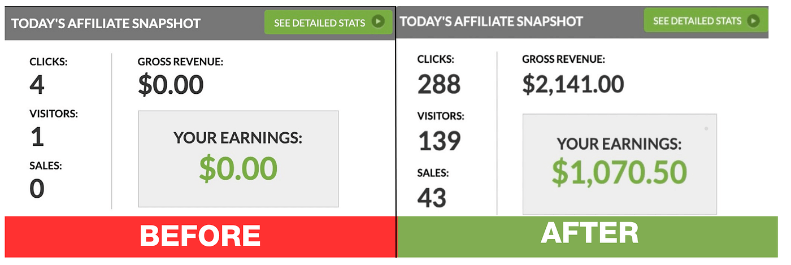This screenshot has width=791, height=265.
Task: Click the green AFTER banner
Action: point(589,233)
